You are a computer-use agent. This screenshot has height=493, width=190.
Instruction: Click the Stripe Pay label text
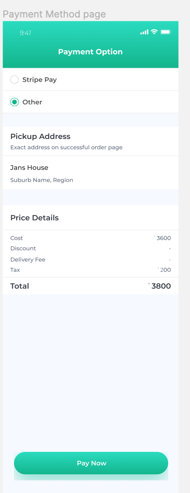point(40,80)
